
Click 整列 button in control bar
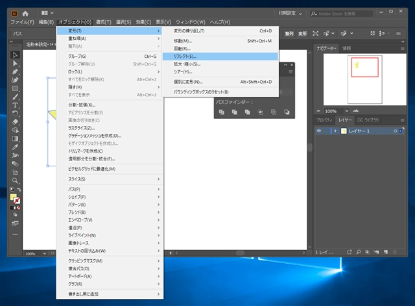[289, 33]
